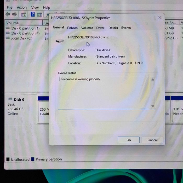The image size is (183, 183).
Task: Switch to the Events tab
Action: (126, 28)
